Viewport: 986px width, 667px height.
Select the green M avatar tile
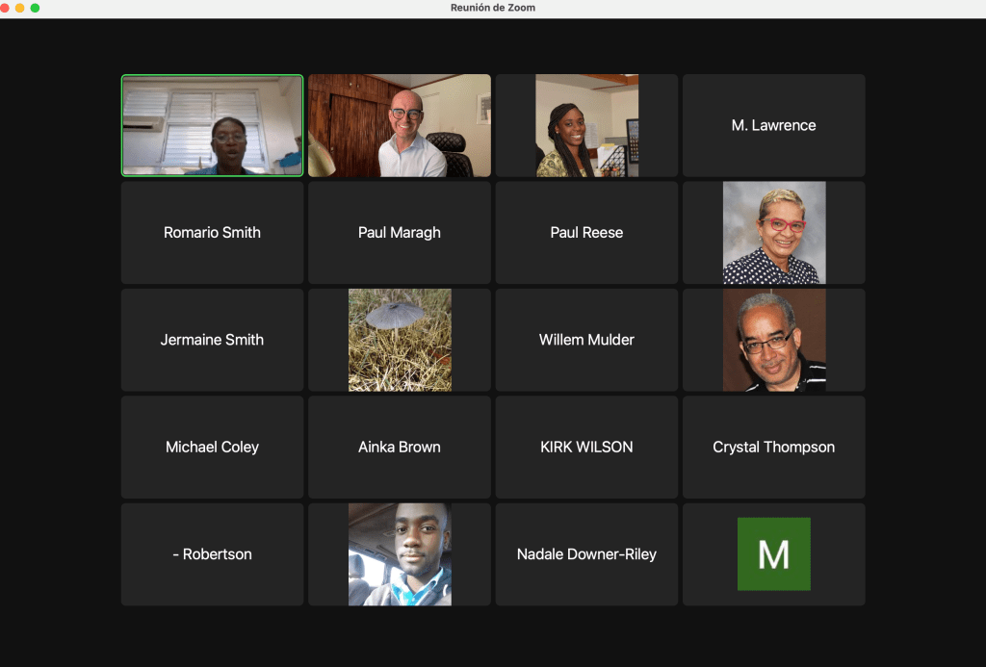[773, 554]
